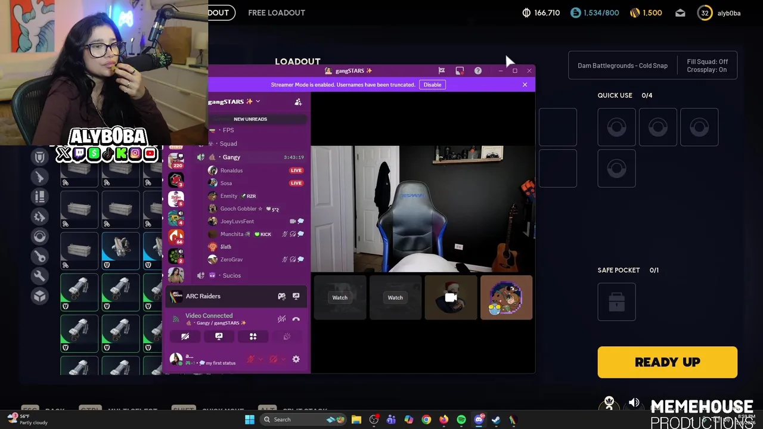Viewport: 763px width, 429px height.
Task: Click the taskbar Search box
Action: point(304,419)
